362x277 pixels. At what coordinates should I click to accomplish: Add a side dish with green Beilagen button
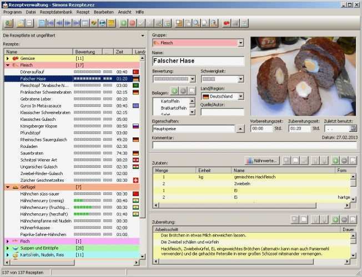[x=174, y=90]
